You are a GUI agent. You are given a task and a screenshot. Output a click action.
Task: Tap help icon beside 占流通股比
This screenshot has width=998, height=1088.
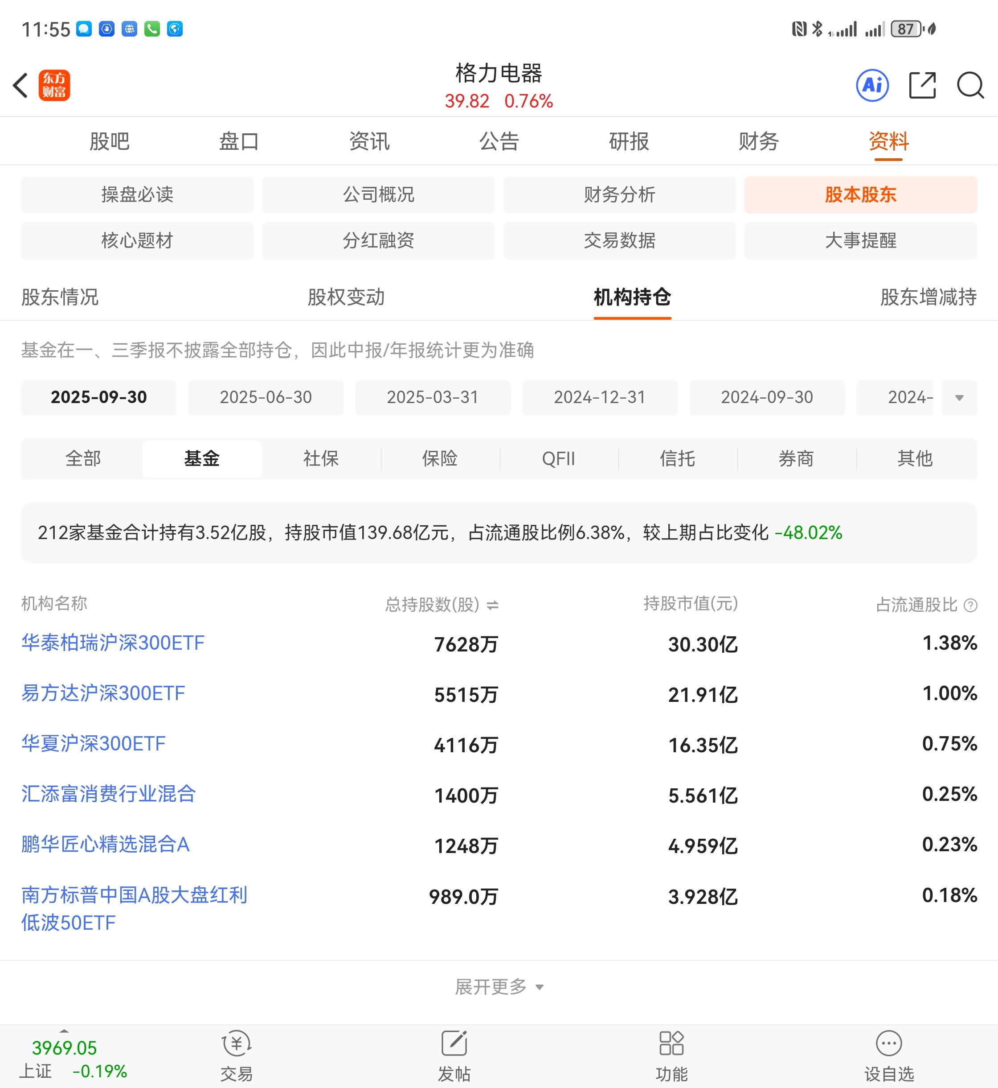[970, 606]
